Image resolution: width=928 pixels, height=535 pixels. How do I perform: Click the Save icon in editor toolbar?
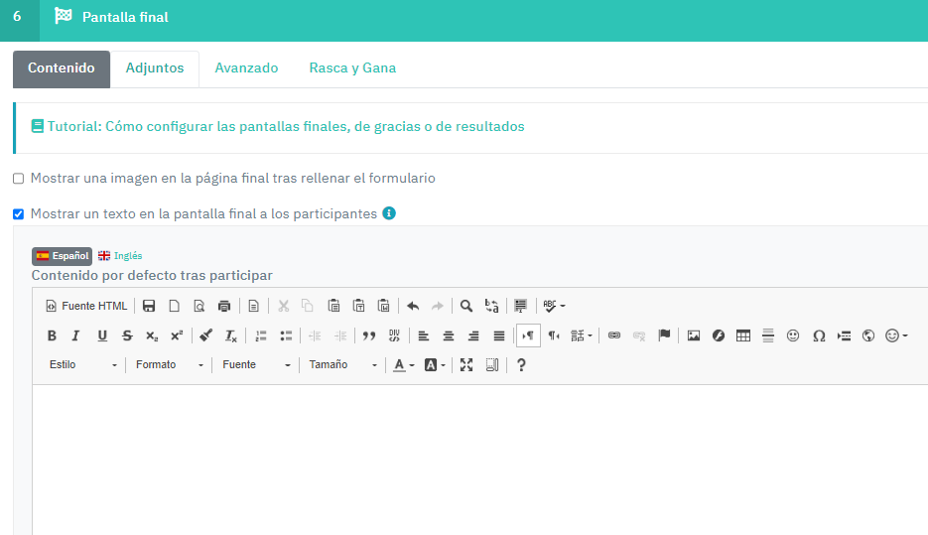coord(149,306)
